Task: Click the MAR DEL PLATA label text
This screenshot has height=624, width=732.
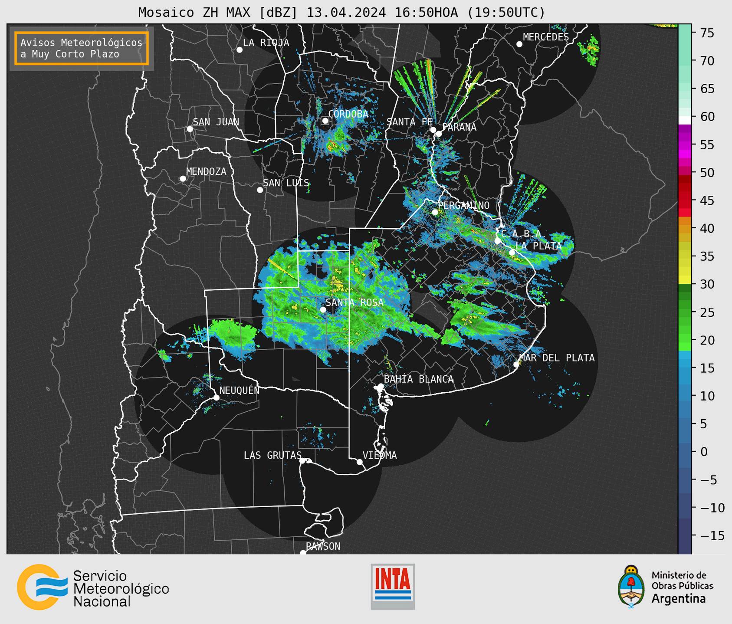Action: (x=557, y=358)
